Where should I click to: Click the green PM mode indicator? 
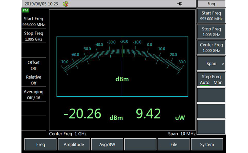coord(26,10)
